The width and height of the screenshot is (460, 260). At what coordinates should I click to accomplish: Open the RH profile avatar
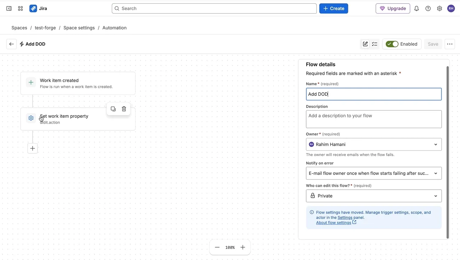[451, 8]
